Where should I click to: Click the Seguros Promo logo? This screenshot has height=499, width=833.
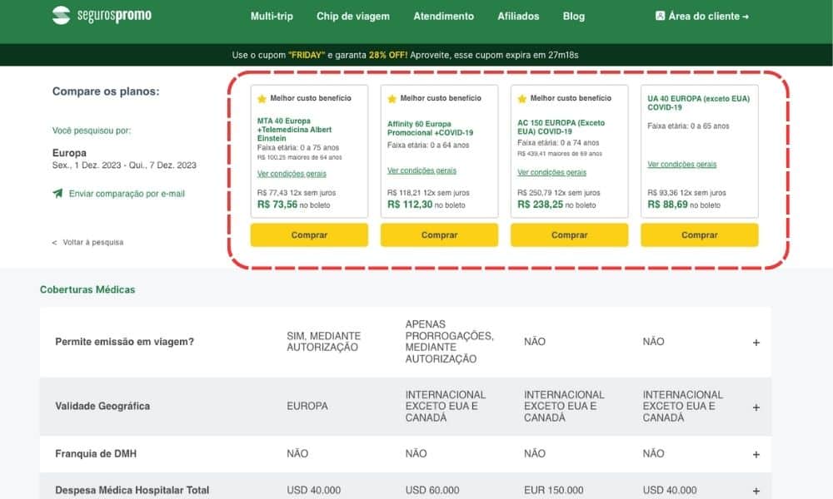point(102,15)
